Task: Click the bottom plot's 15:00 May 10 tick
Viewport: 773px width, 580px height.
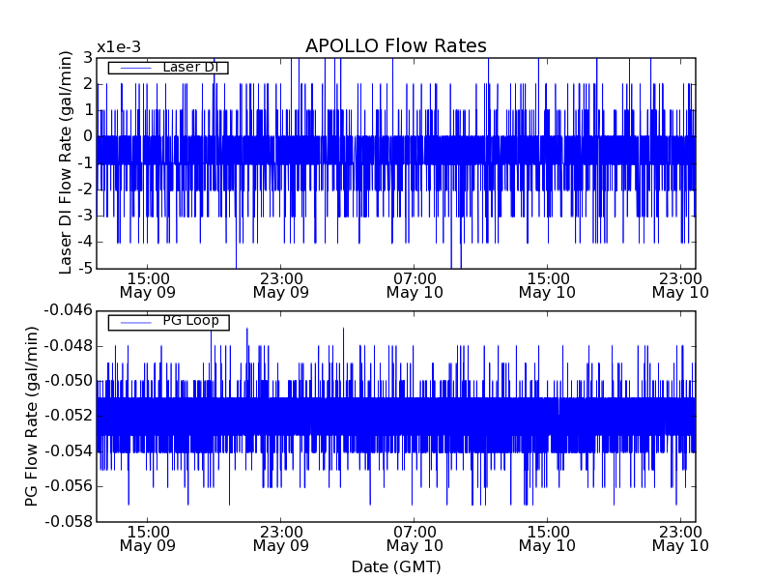Action: point(547,538)
